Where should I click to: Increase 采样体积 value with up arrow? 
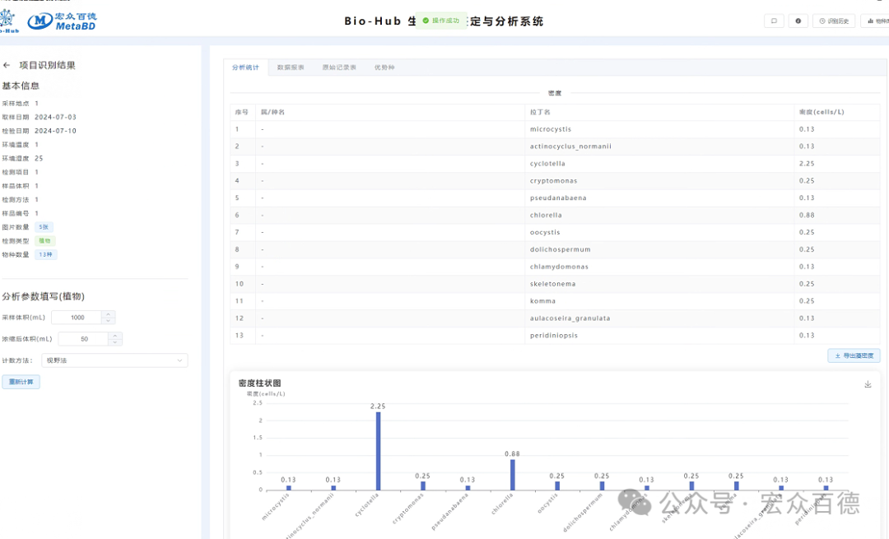(109, 314)
